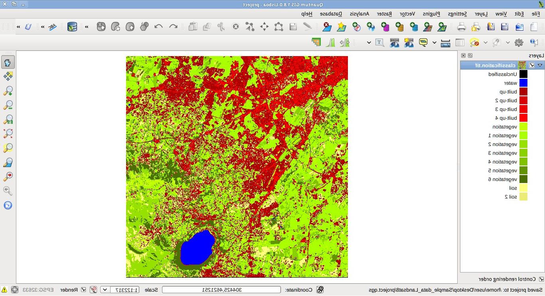
Task: Open the Raster menu
Action: coord(384,14)
